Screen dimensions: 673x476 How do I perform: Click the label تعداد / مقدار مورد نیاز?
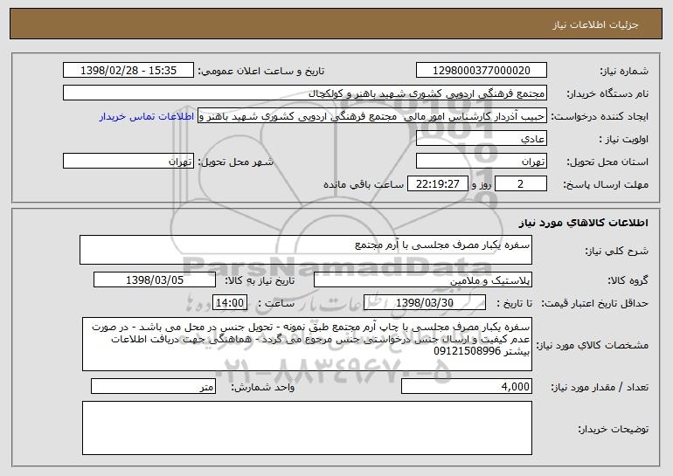600,387
